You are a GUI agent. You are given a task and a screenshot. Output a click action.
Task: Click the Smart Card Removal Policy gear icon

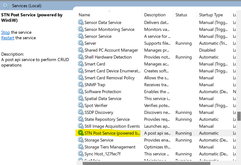[81, 78]
